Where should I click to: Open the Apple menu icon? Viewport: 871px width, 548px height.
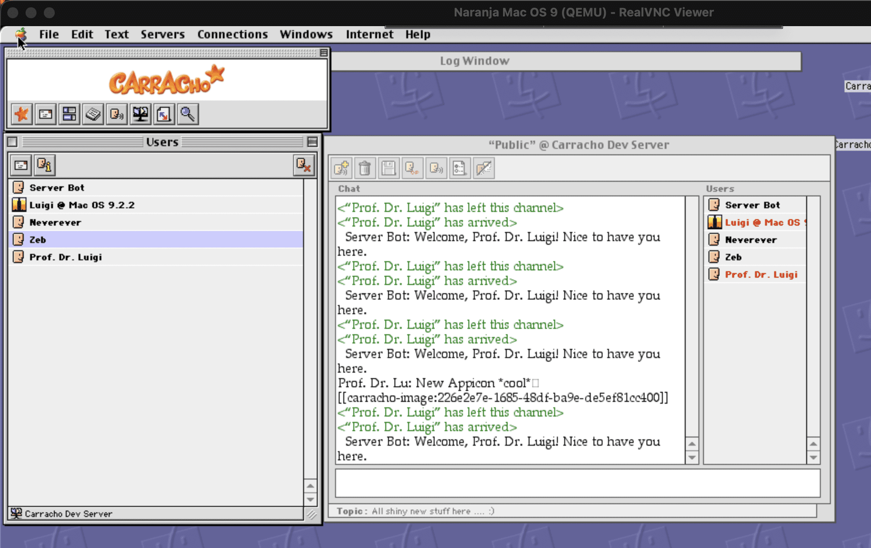(21, 34)
